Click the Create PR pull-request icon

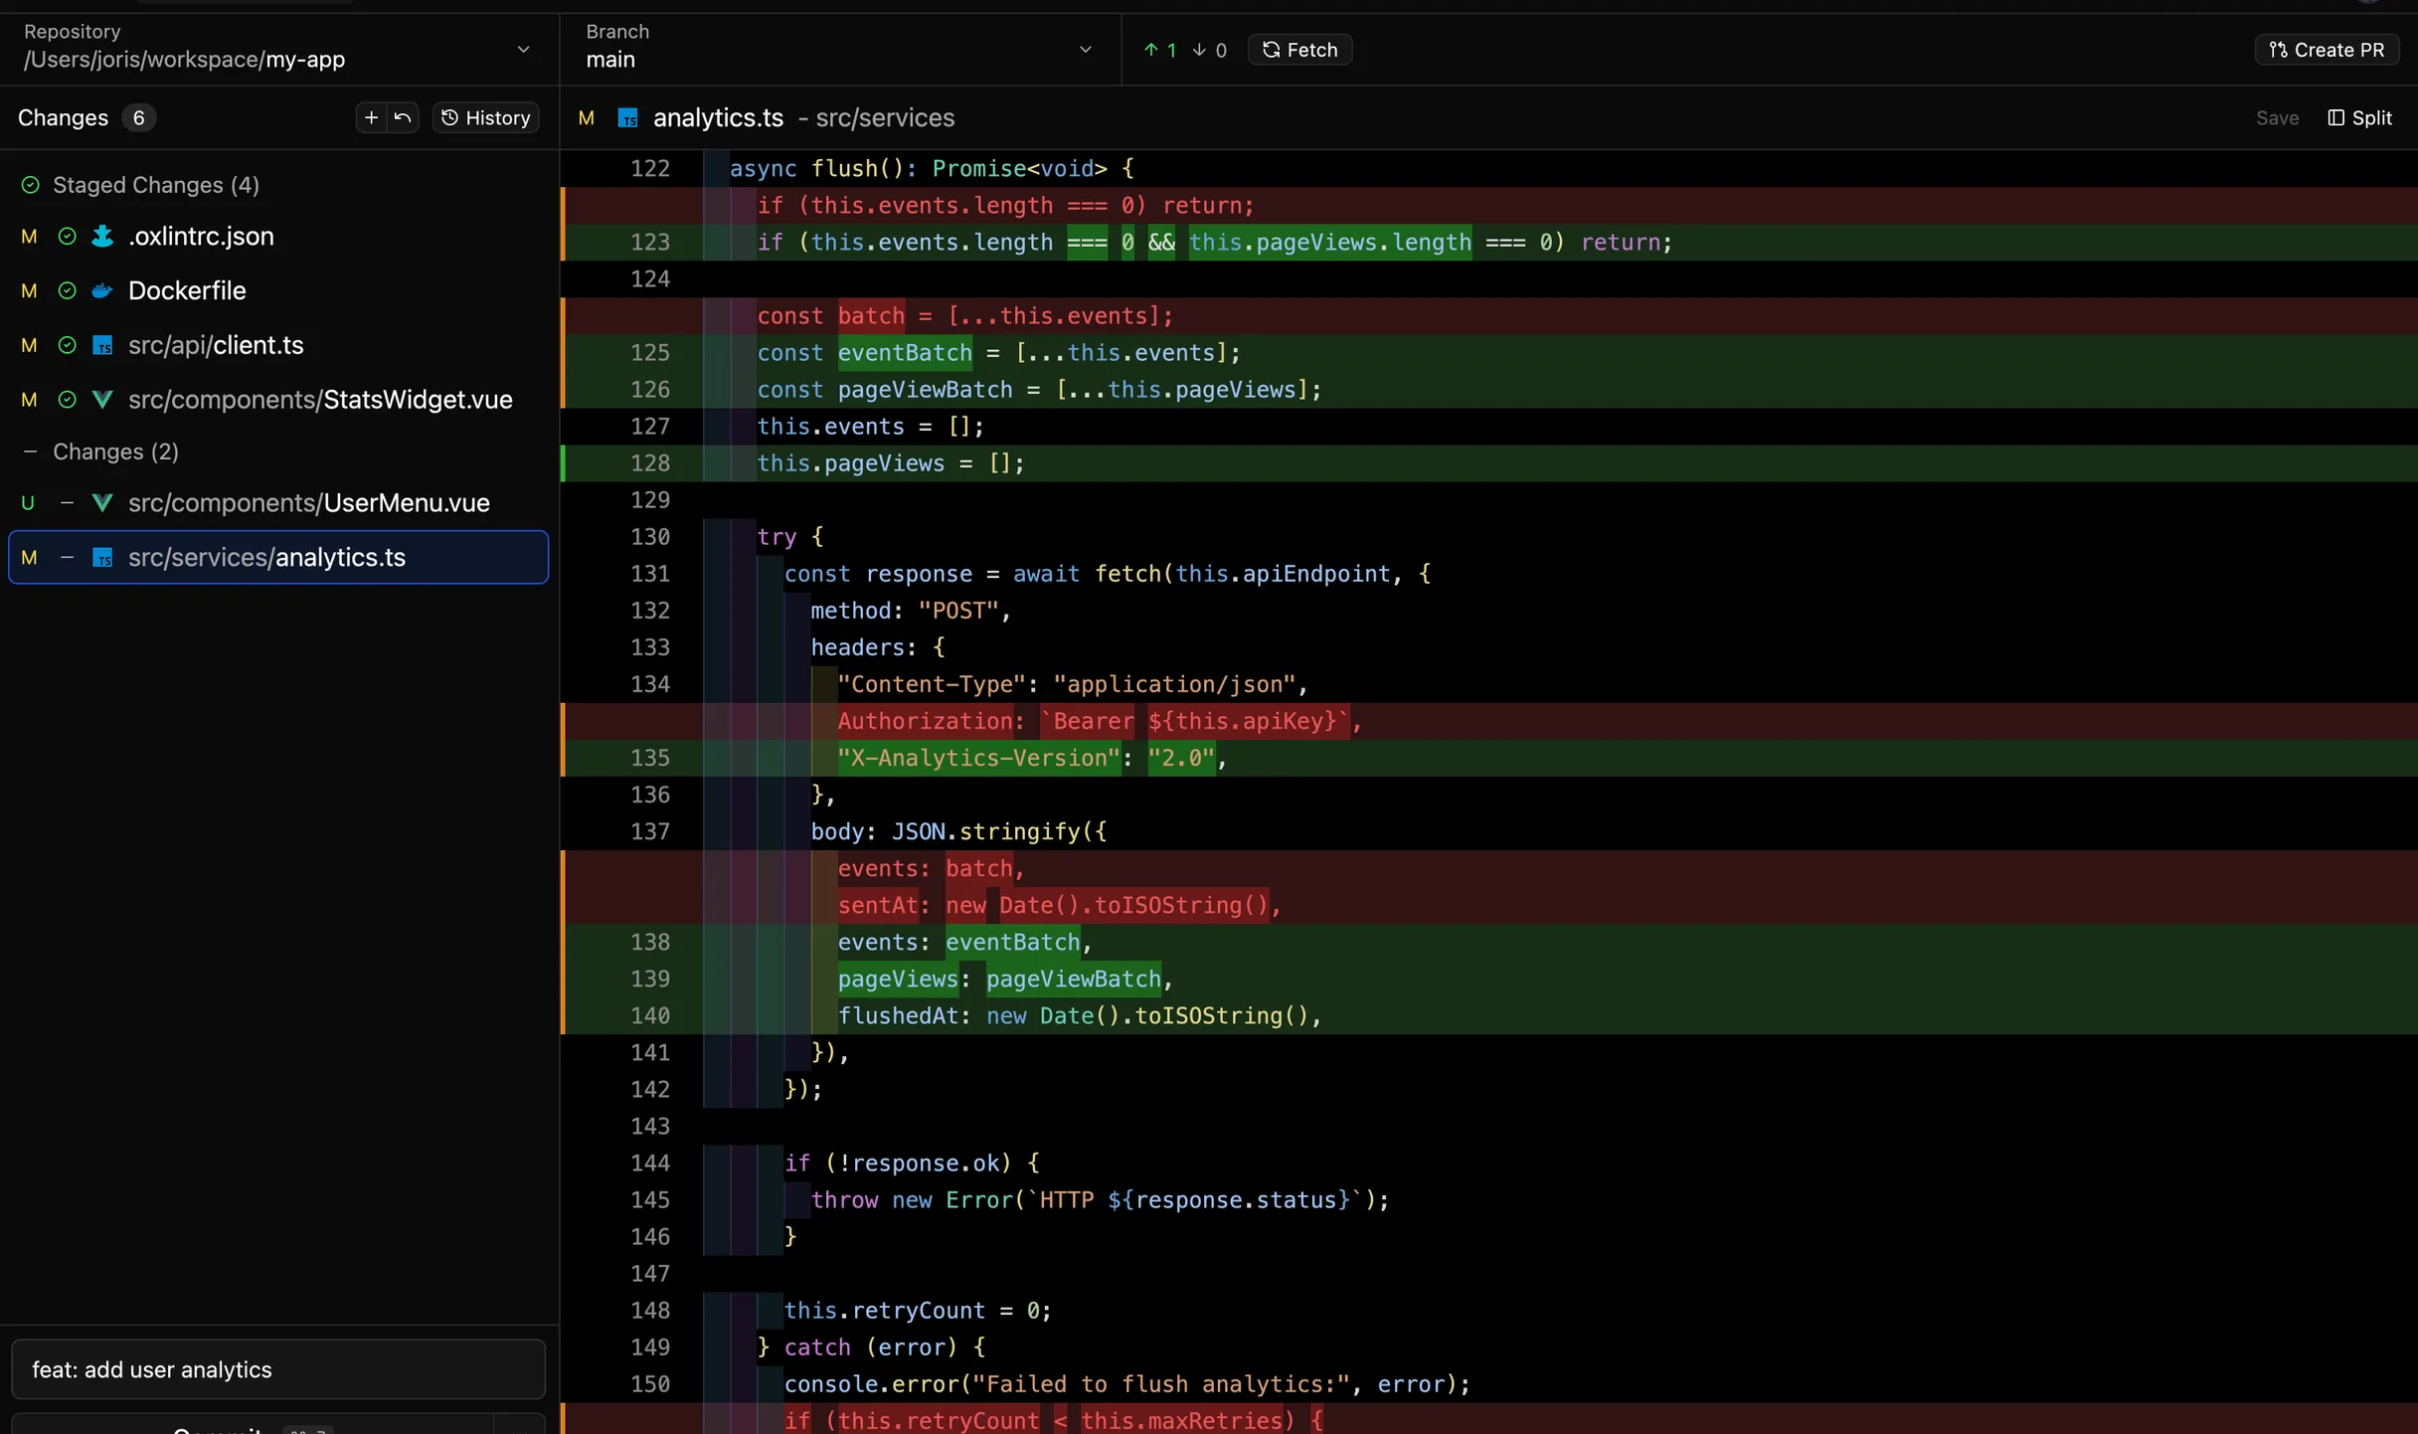[2278, 50]
